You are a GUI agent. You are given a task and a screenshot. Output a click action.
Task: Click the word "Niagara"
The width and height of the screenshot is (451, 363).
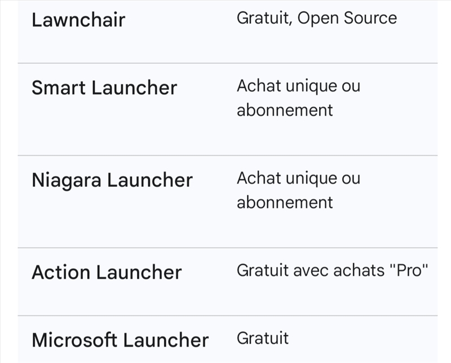pyautogui.click(x=67, y=180)
